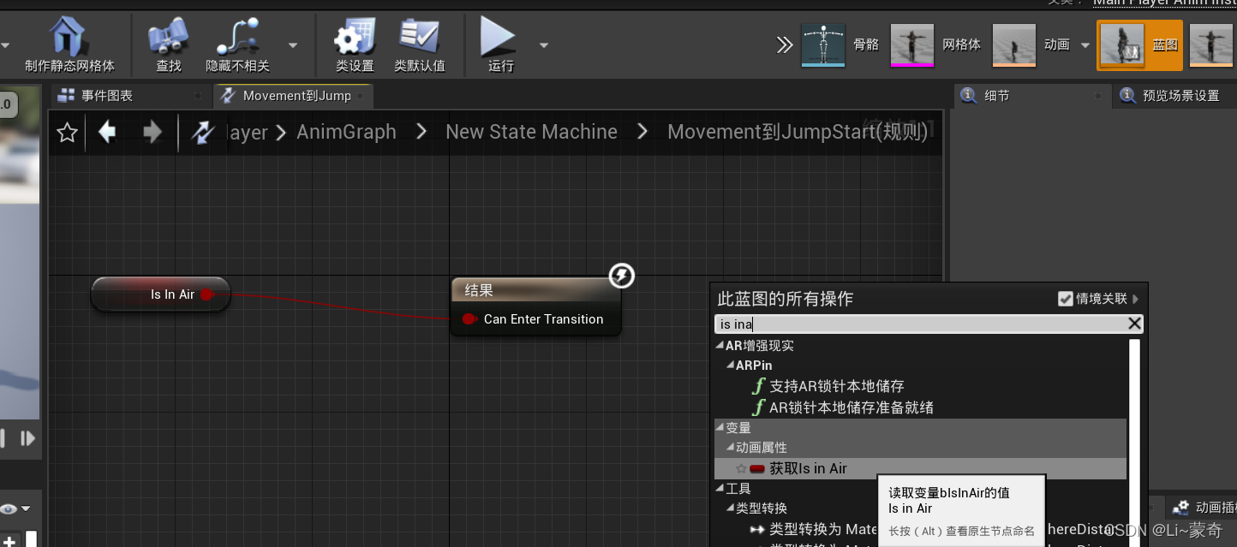Click the Is In Air node output pin
Screen dimensions: 1237x547
(206, 294)
